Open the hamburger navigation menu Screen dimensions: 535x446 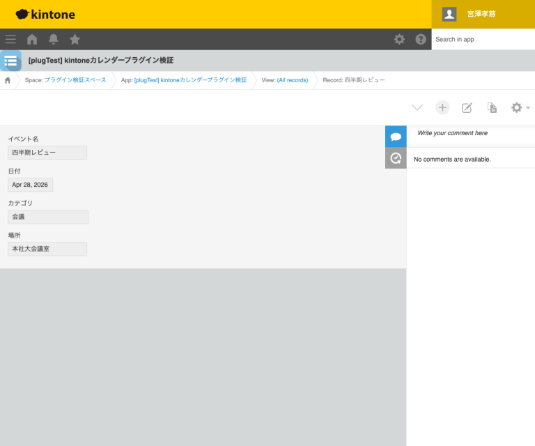click(x=10, y=39)
